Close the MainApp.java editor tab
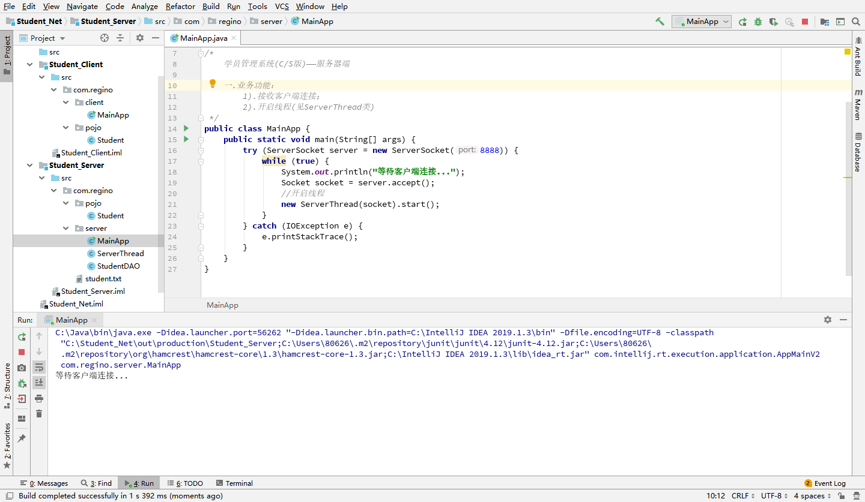The image size is (865, 502). coord(234,38)
